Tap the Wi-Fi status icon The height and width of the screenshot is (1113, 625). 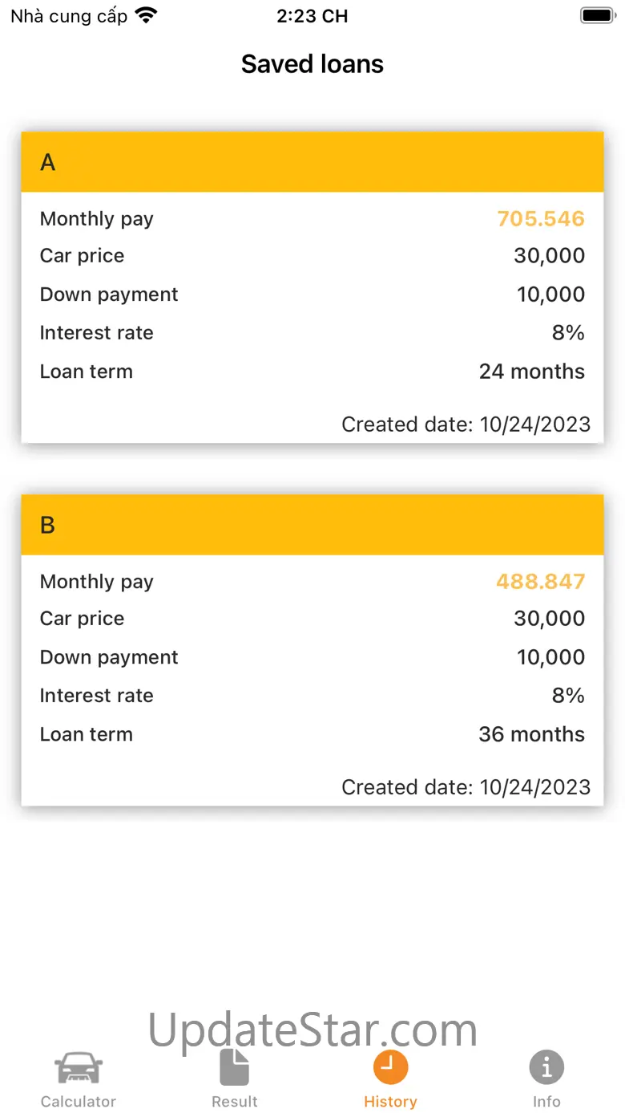pyautogui.click(x=146, y=15)
